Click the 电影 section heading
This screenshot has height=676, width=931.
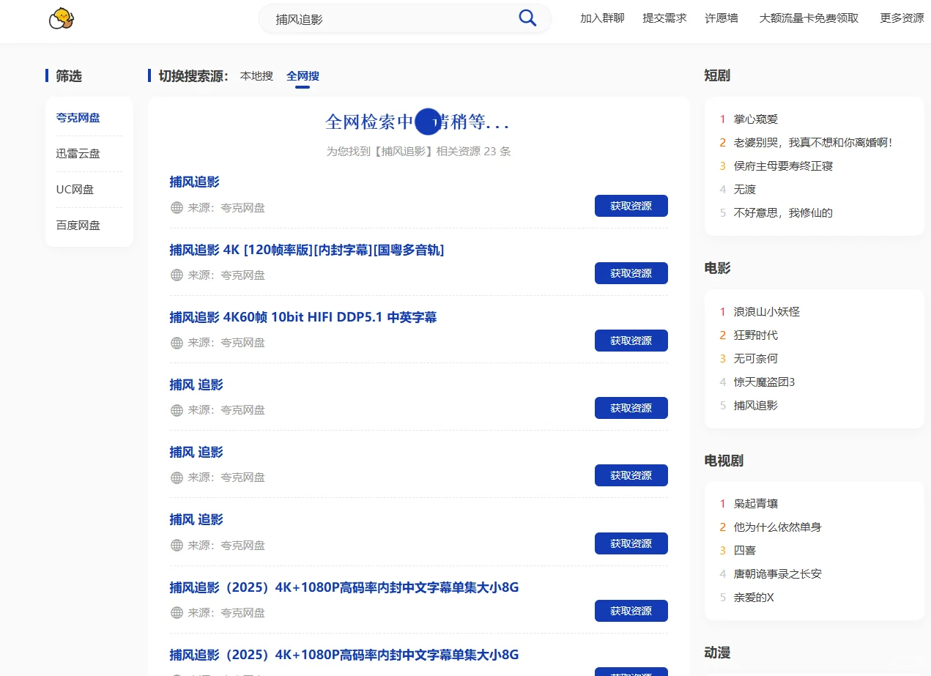pos(716,268)
